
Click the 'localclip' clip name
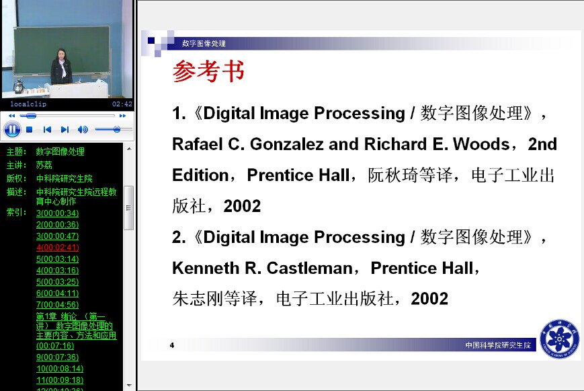[28, 104]
